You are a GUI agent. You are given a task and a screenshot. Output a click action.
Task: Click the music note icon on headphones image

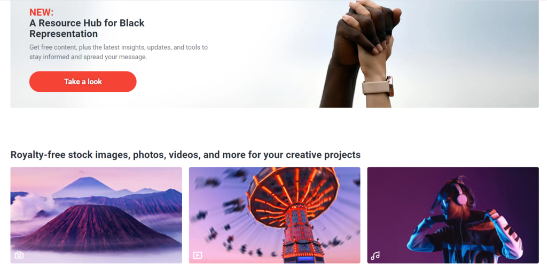point(376,255)
